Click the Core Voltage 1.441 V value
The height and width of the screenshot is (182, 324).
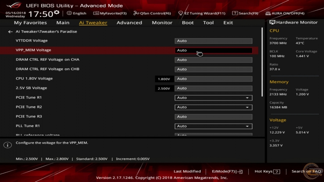[x=302, y=56]
